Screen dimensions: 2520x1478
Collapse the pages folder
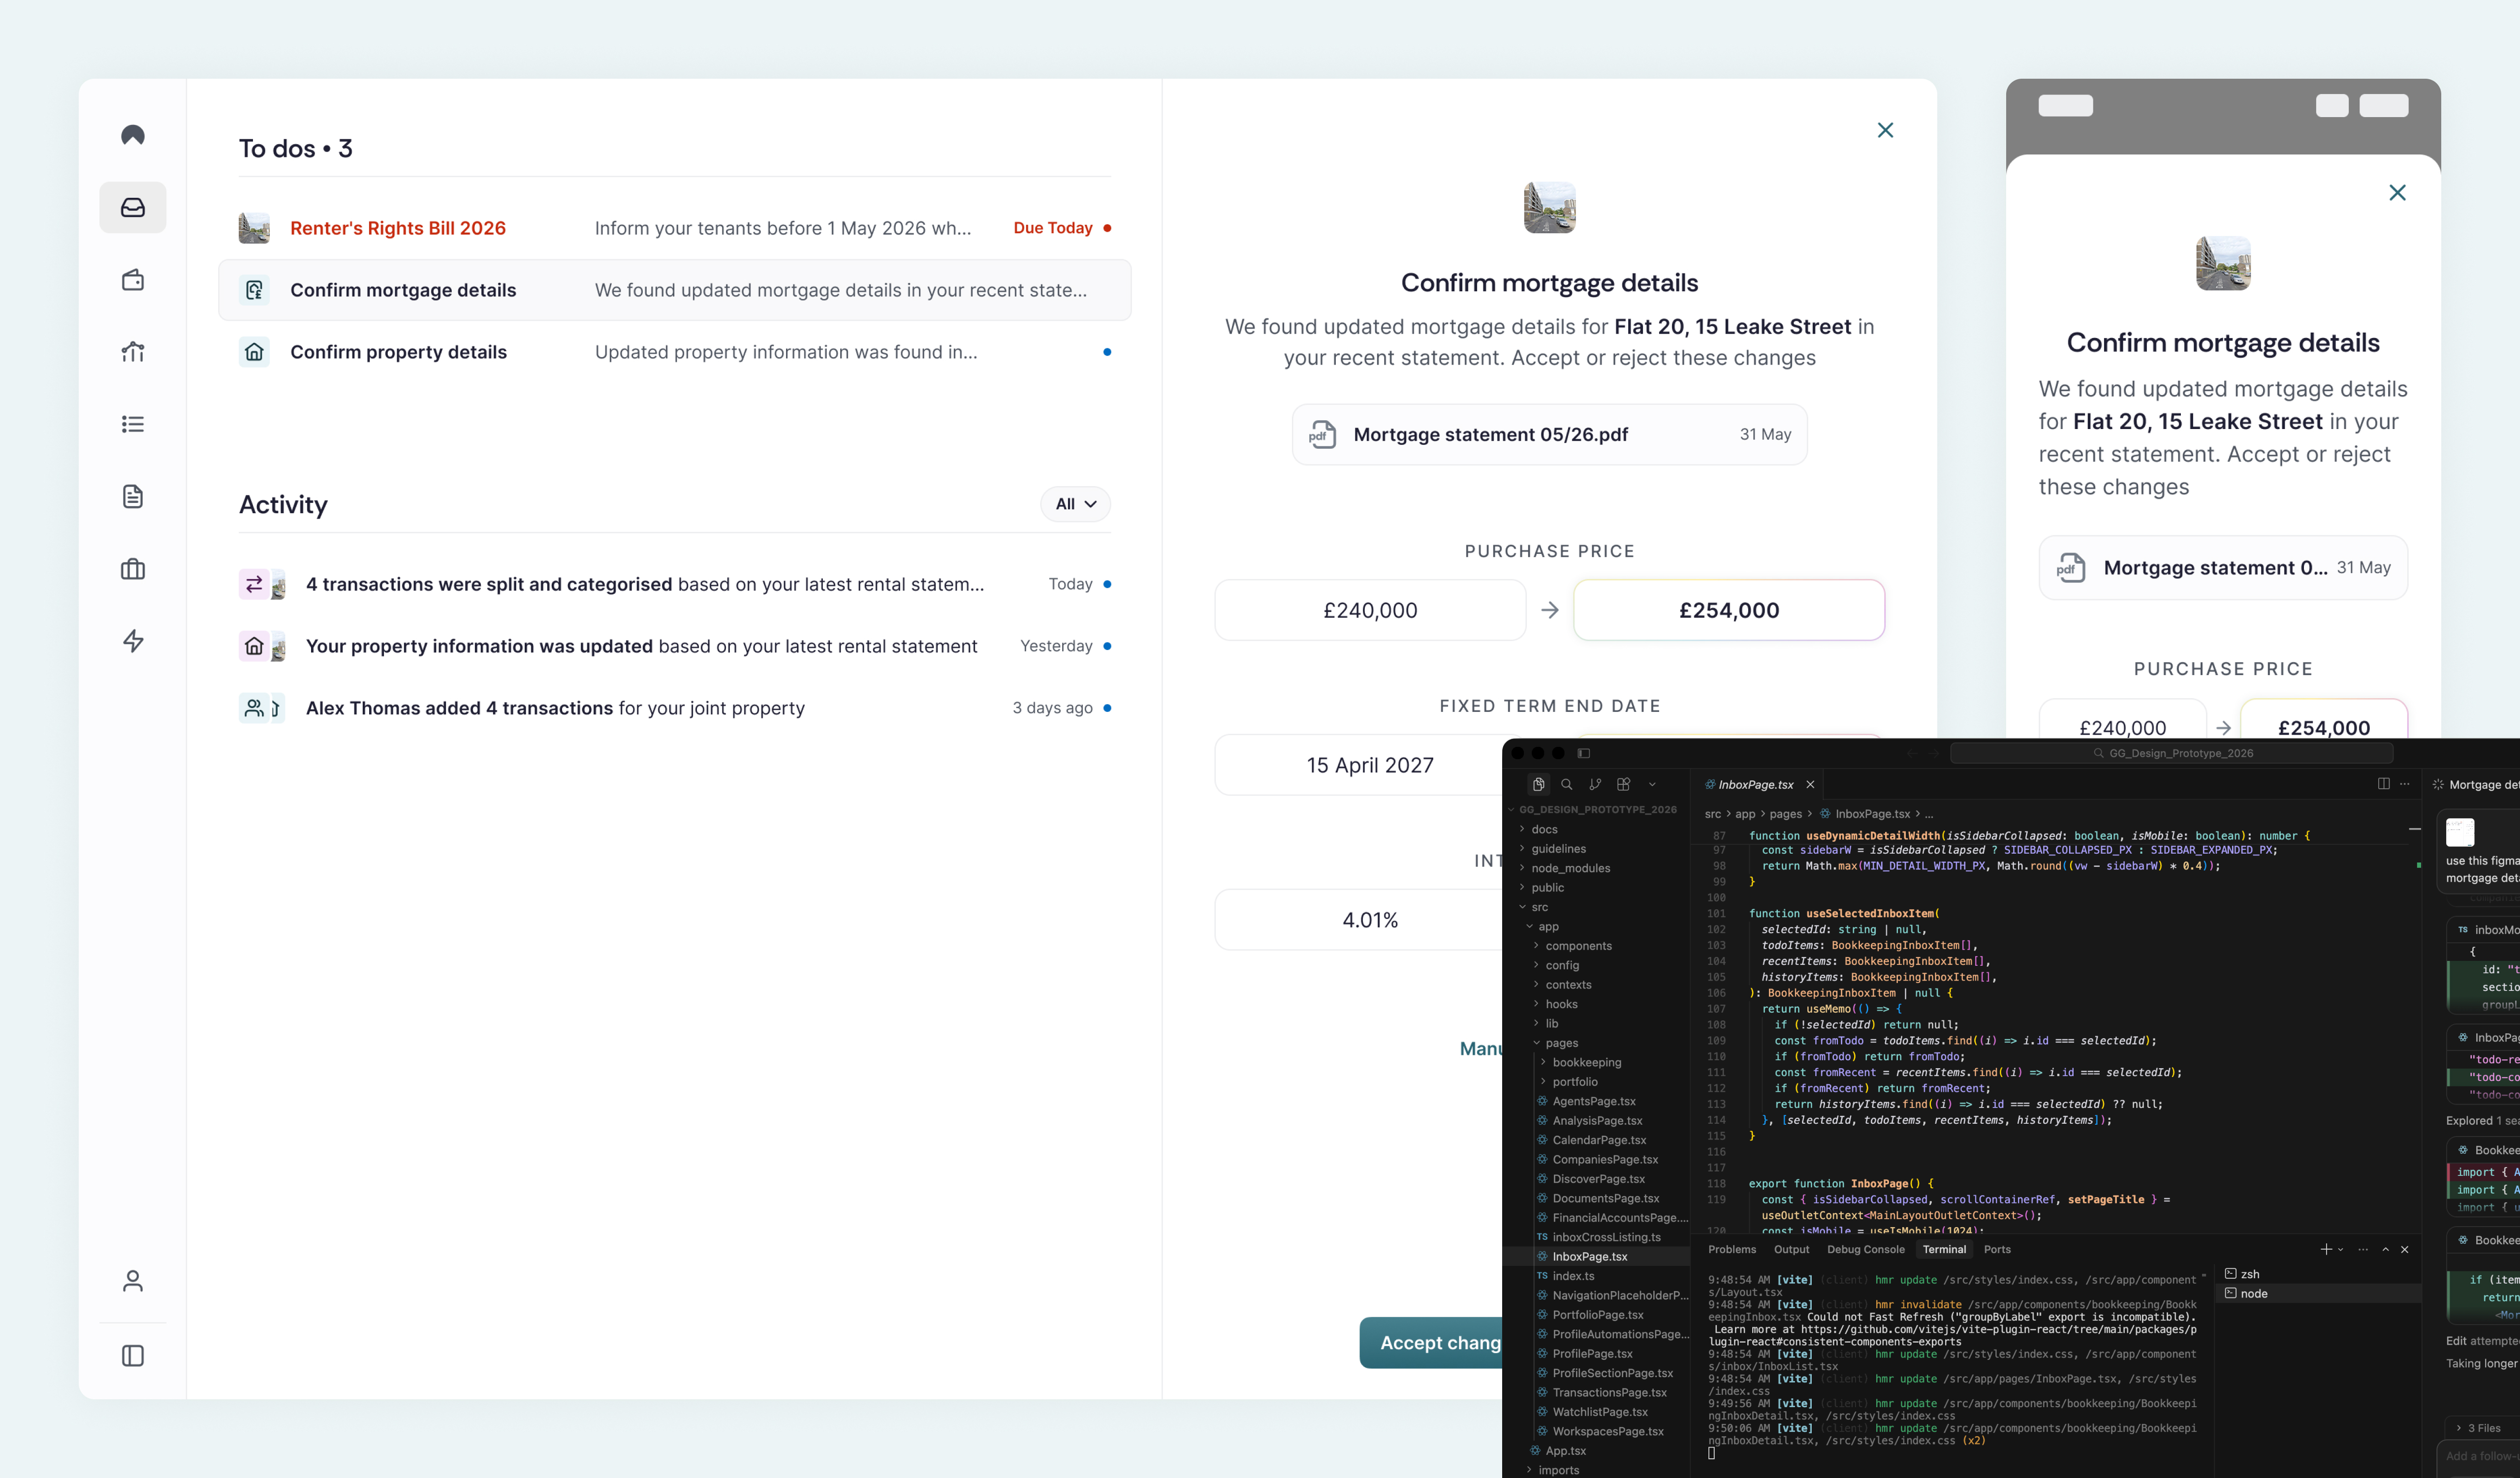click(x=1595, y=1043)
